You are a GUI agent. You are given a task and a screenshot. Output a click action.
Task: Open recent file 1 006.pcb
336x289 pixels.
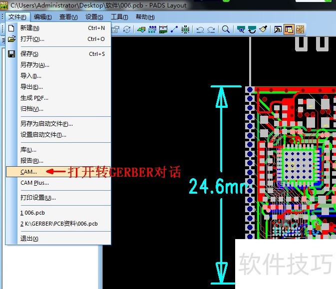[x=33, y=213]
